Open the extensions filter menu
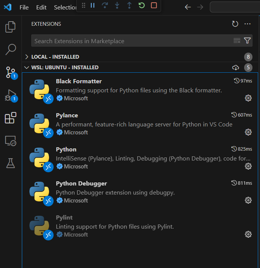Viewport: 260px width, 268px height. point(247,41)
